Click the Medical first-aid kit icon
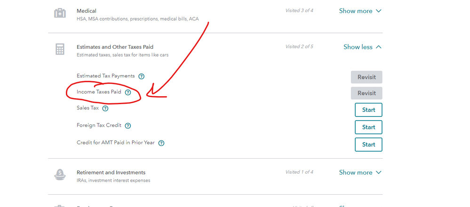Image resolution: width=470 pixels, height=207 pixels. [60, 13]
